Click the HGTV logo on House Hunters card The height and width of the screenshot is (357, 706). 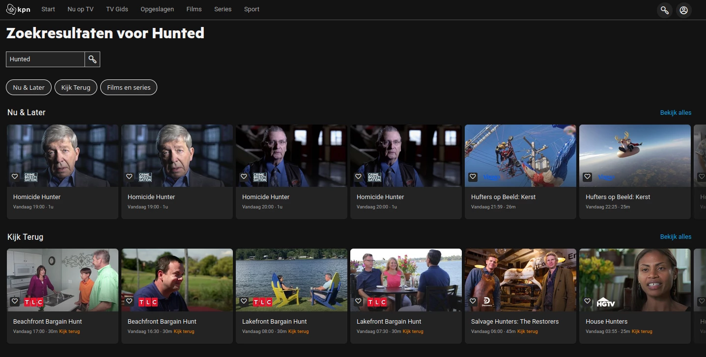[x=606, y=302]
